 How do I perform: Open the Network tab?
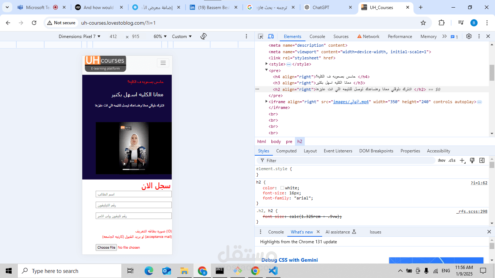click(x=368, y=37)
